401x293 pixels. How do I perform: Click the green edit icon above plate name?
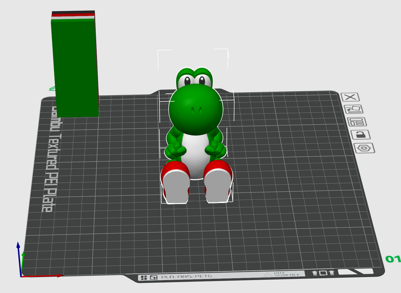53,88
